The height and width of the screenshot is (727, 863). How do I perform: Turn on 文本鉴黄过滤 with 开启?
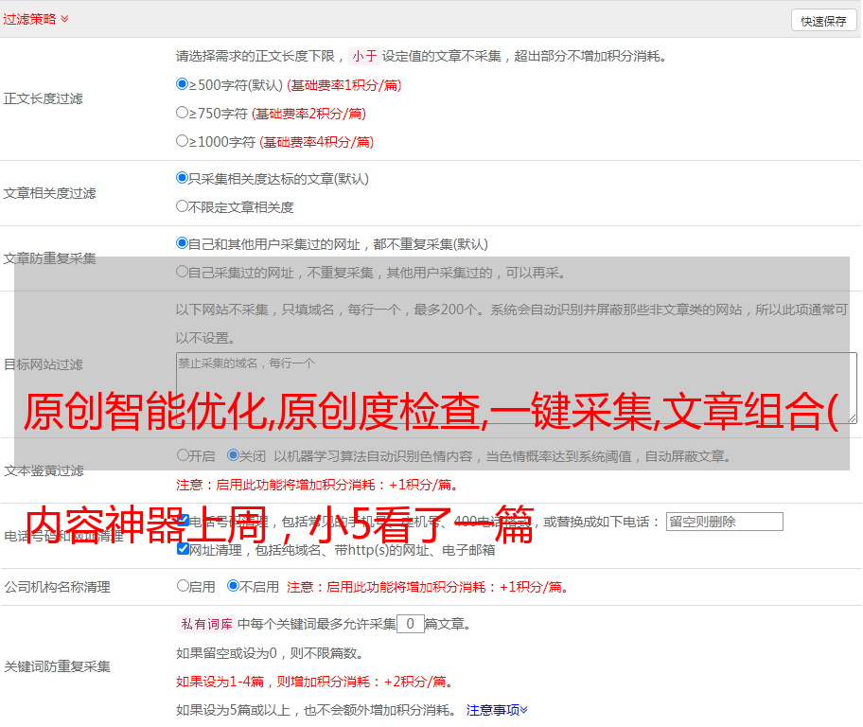tap(183, 455)
